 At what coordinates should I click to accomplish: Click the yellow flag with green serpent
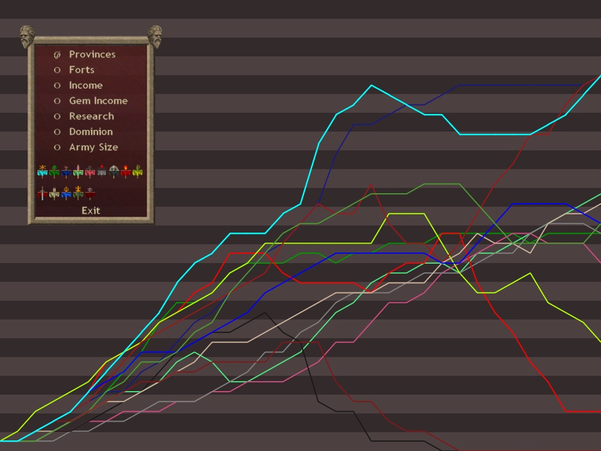point(137,171)
